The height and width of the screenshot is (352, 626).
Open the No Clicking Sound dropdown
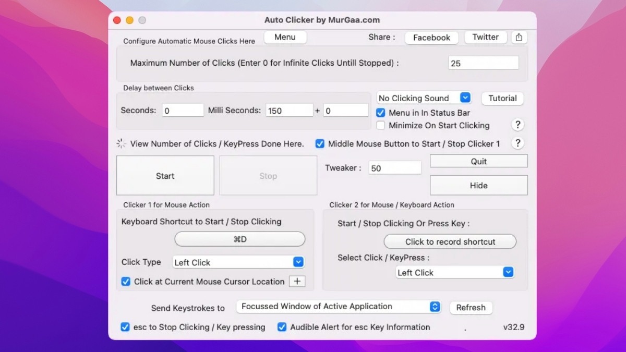(x=424, y=98)
